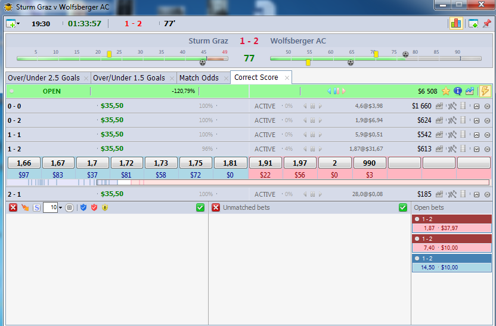496x326 pixels.
Task: Open chart icon for 0 - 2 row
Action: tap(439, 120)
